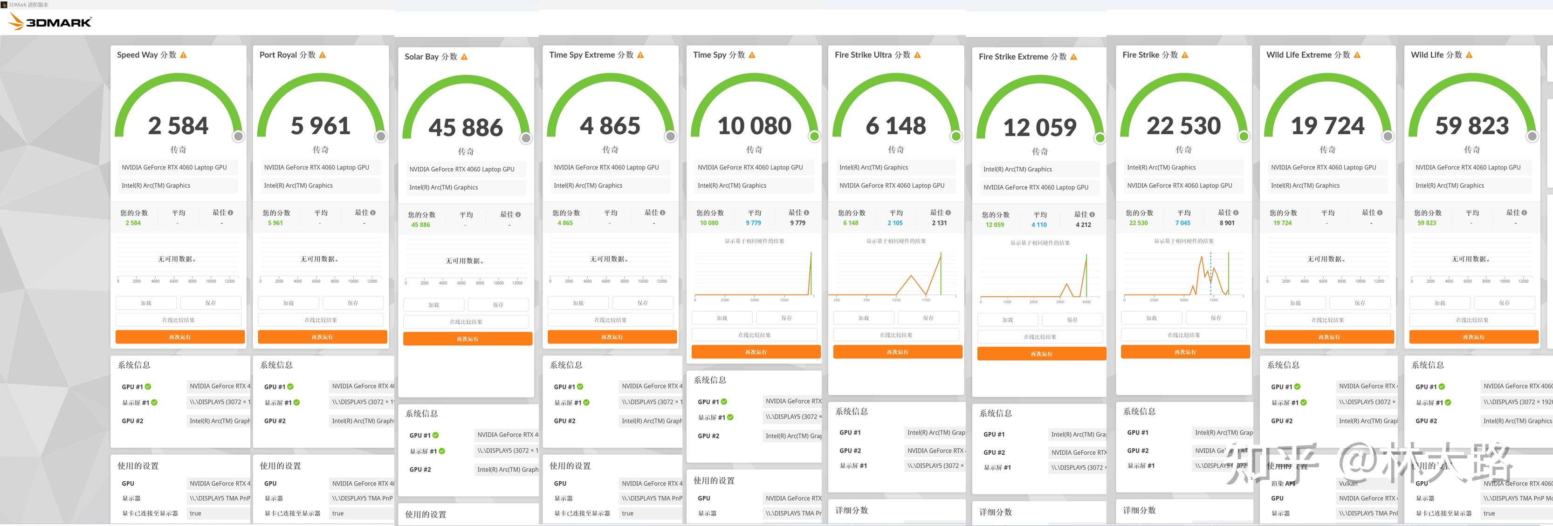Image resolution: width=1553 pixels, height=526 pixels.
Task: Click the 最佳 info icon in Fire Strike card
Action: (1236, 213)
